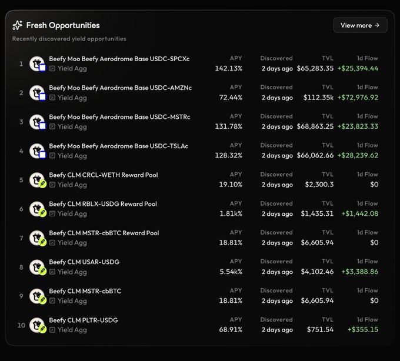
Task: Click the $4,102.46 TVL value
Action: pos(317,272)
